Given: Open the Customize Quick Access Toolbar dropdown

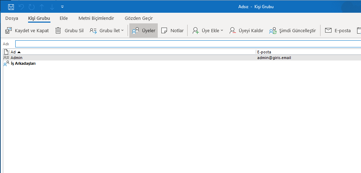Looking at the screenshot, I should click(63, 7).
